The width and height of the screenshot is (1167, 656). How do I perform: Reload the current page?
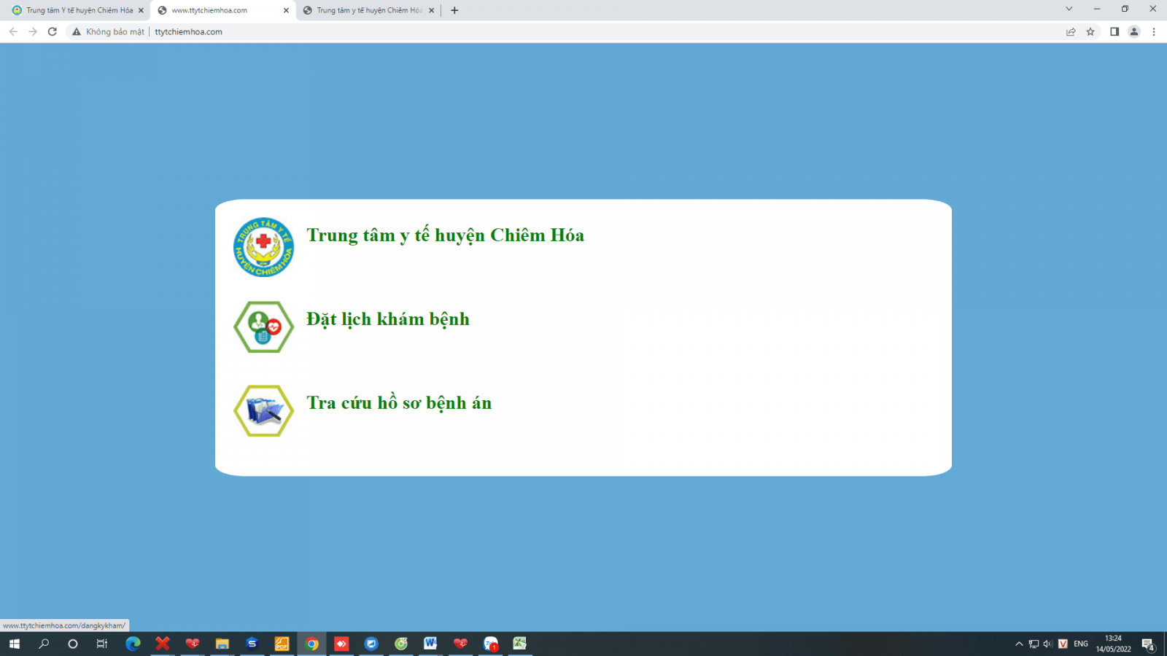[53, 31]
